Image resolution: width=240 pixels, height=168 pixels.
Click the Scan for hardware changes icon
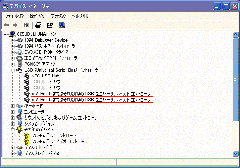click(x=62, y=25)
